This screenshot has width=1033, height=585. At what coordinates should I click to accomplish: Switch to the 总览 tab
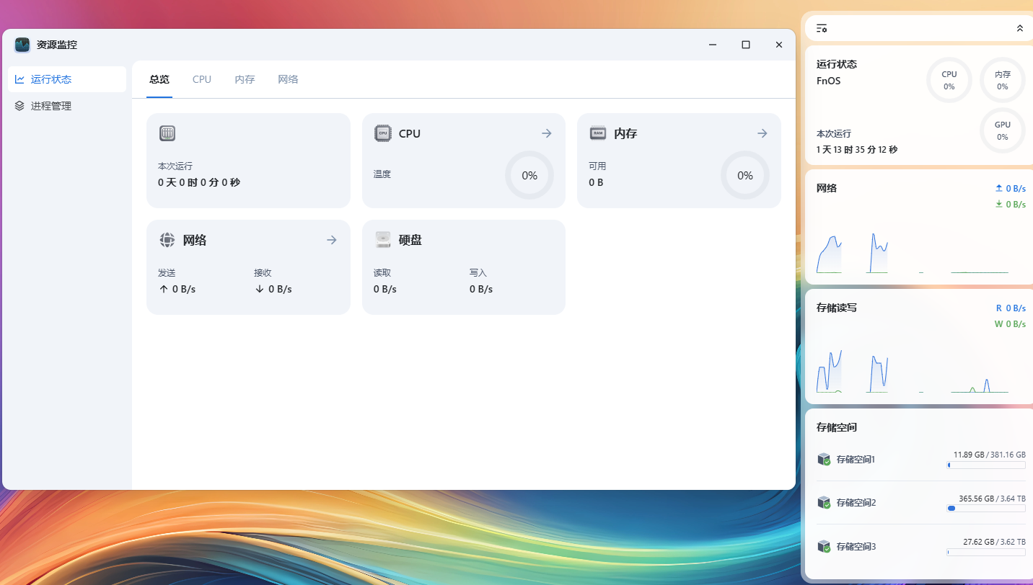click(159, 79)
